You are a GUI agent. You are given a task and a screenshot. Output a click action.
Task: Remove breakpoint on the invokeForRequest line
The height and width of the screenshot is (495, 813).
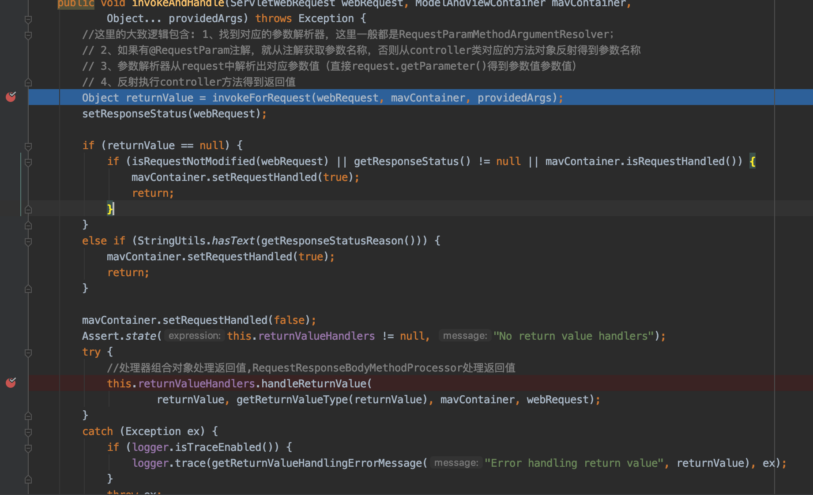[x=11, y=97]
